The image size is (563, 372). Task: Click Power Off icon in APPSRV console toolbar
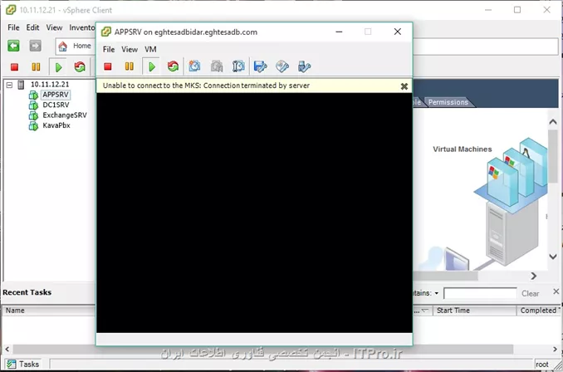108,66
